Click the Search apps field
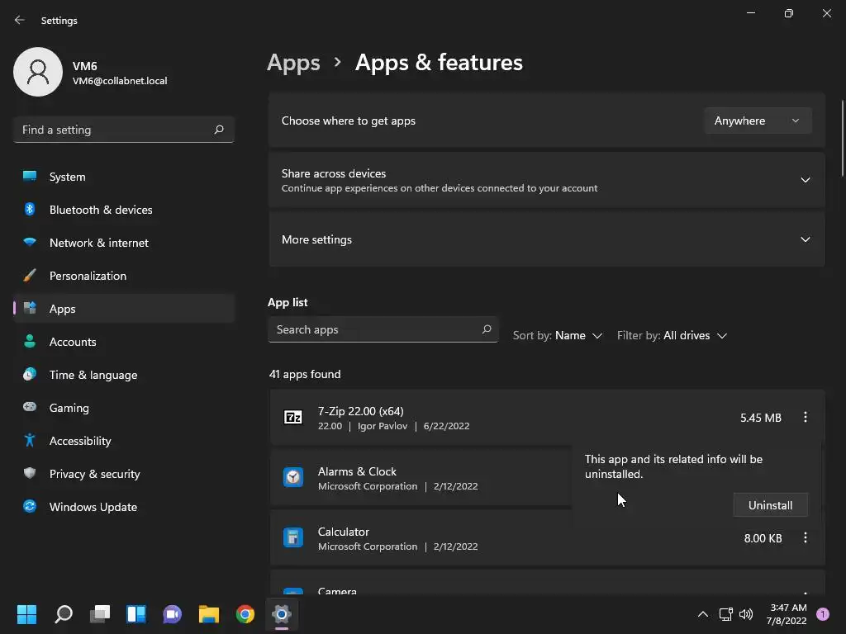The width and height of the screenshot is (846, 634). pos(383,329)
